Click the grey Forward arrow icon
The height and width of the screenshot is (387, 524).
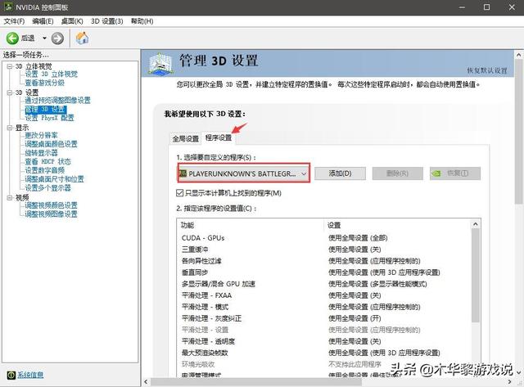coord(57,38)
